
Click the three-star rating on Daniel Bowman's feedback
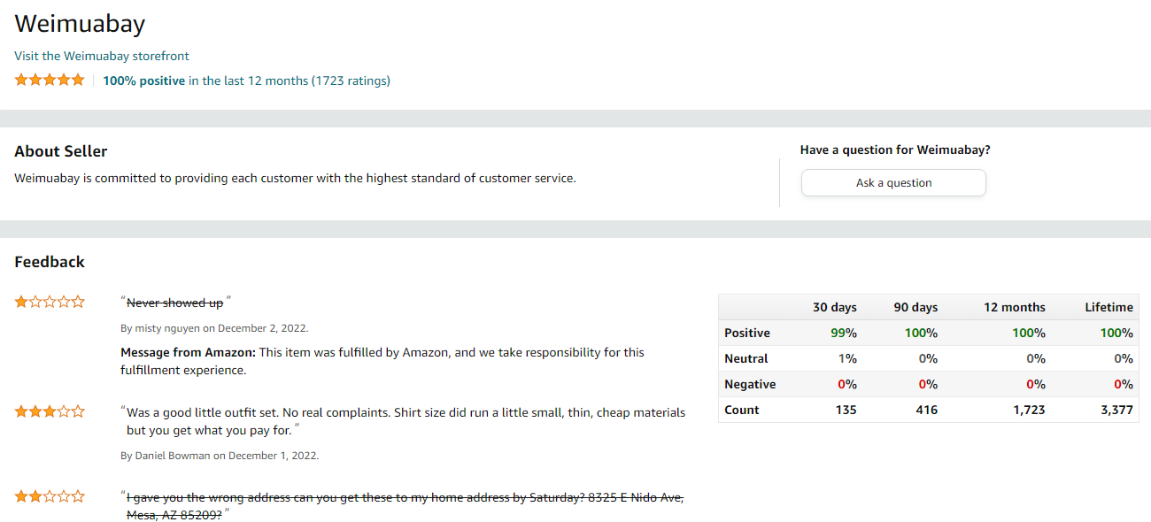(x=50, y=411)
